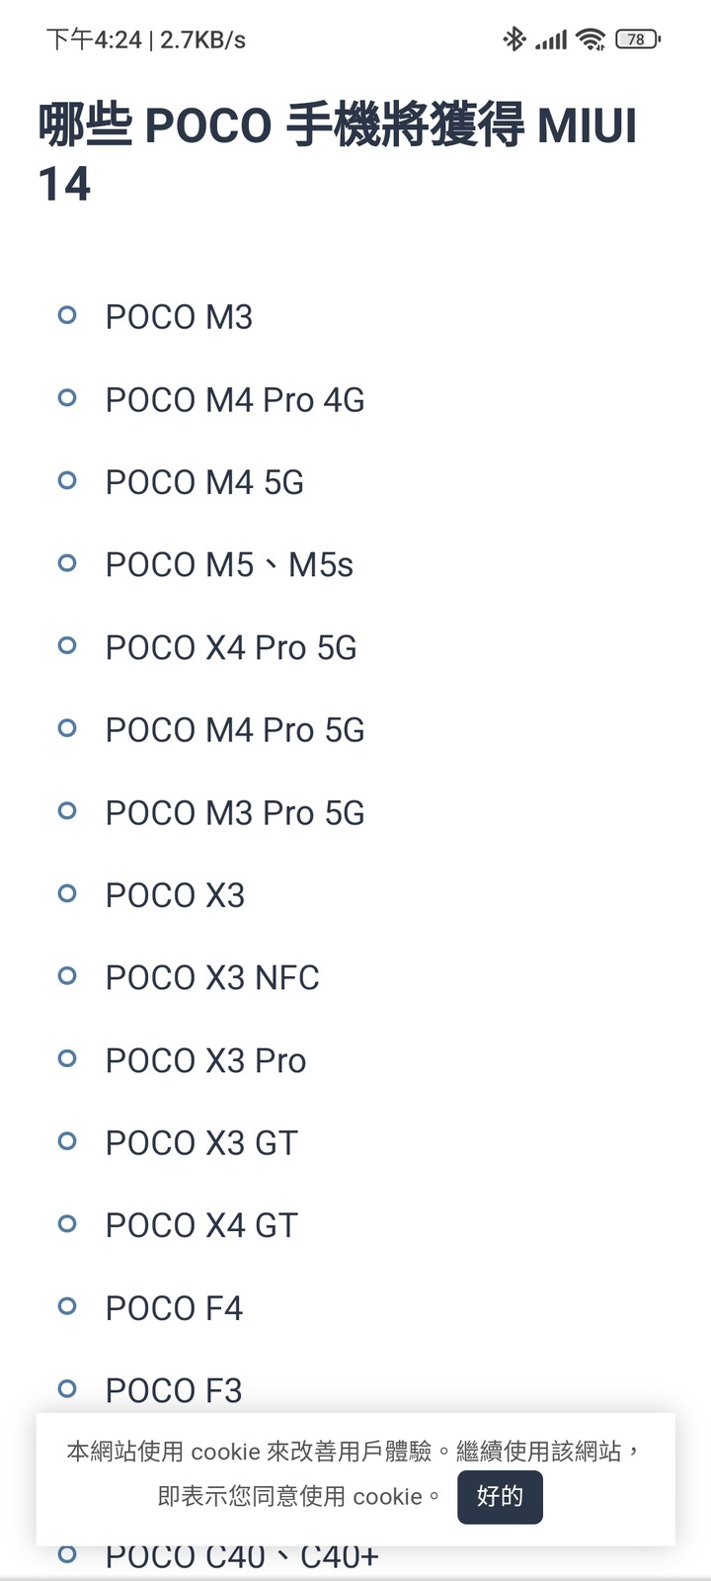Tap POCO M5、M5s list item

click(x=229, y=565)
